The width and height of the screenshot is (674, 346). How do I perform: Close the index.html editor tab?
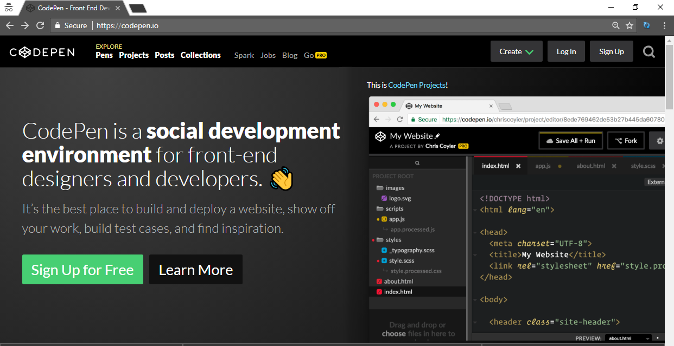click(x=518, y=166)
